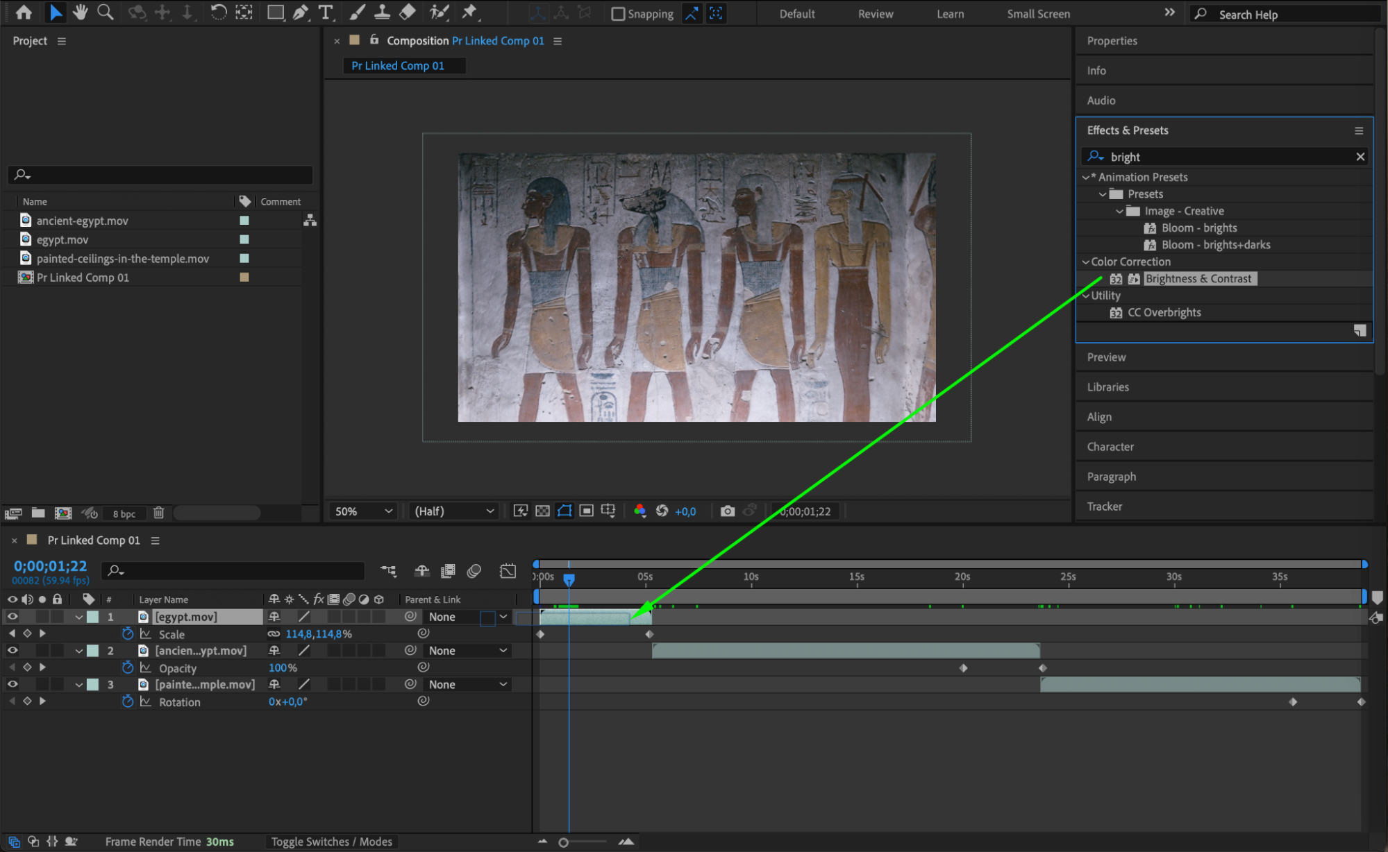
Task: Enable the Snapping checkbox
Action: click(x=617, y=14)
